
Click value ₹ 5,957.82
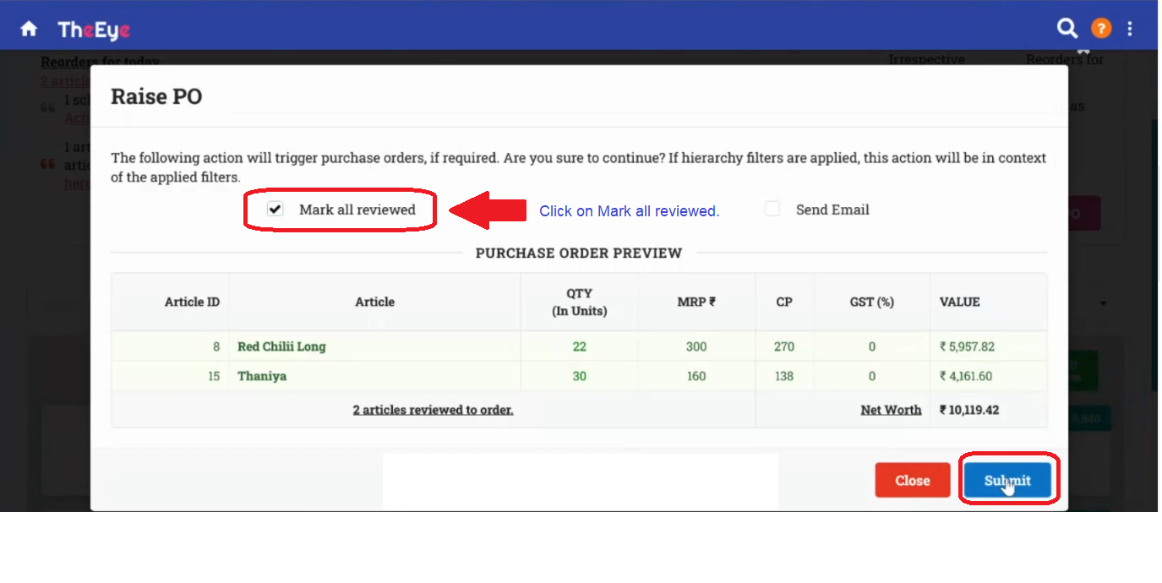968,346
